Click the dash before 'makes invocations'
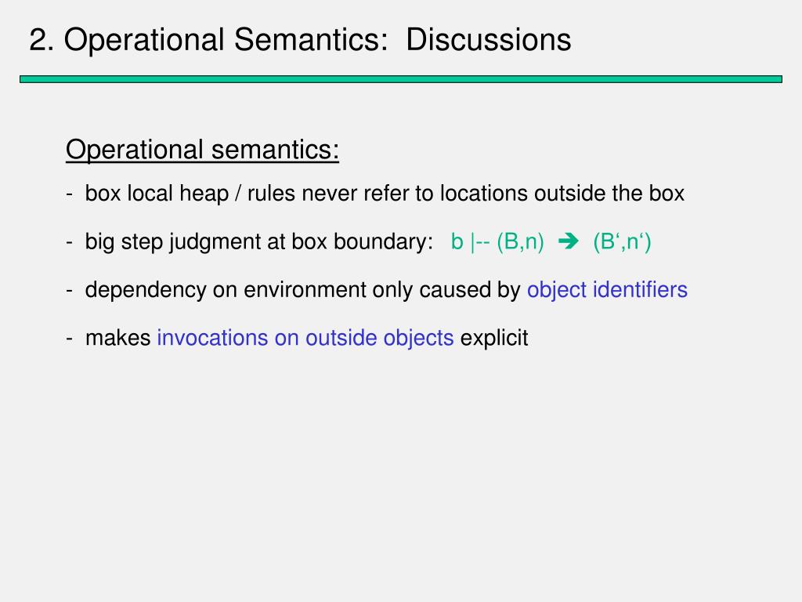The width and height of the screenshot is (802, 602). coord(69,339)
